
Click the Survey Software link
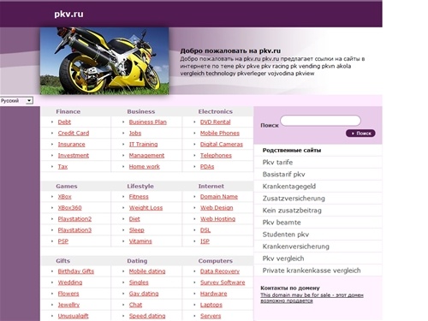pyautogui.click(x=223, y=282)
